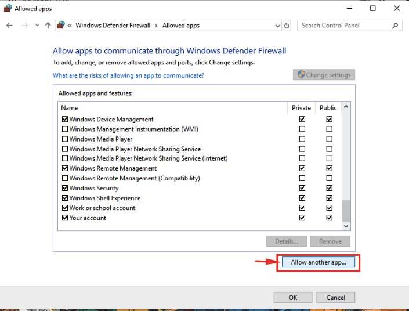The height and width of the screenshot is (311, 409).
Task: Toggle Private for Windows Shell Experience
Action: 302,198
